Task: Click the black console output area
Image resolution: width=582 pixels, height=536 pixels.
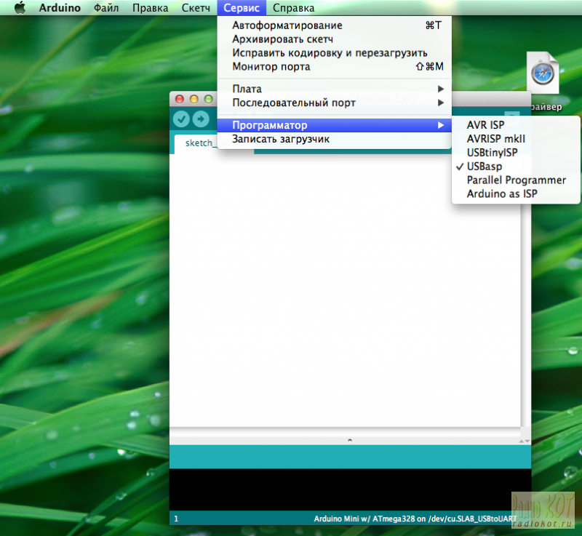Action: pos(350,489)
